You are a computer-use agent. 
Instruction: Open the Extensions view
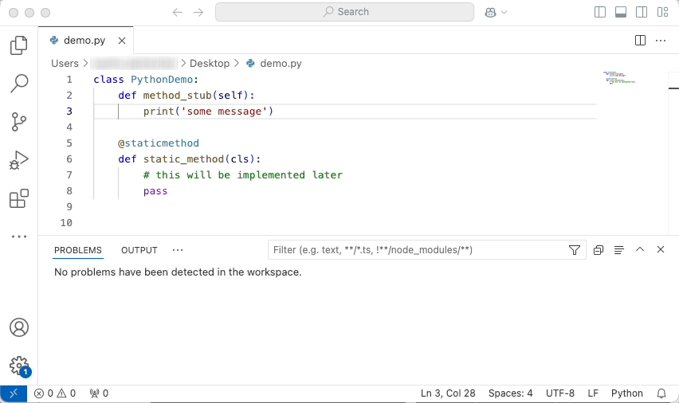[x=19, y=199]
